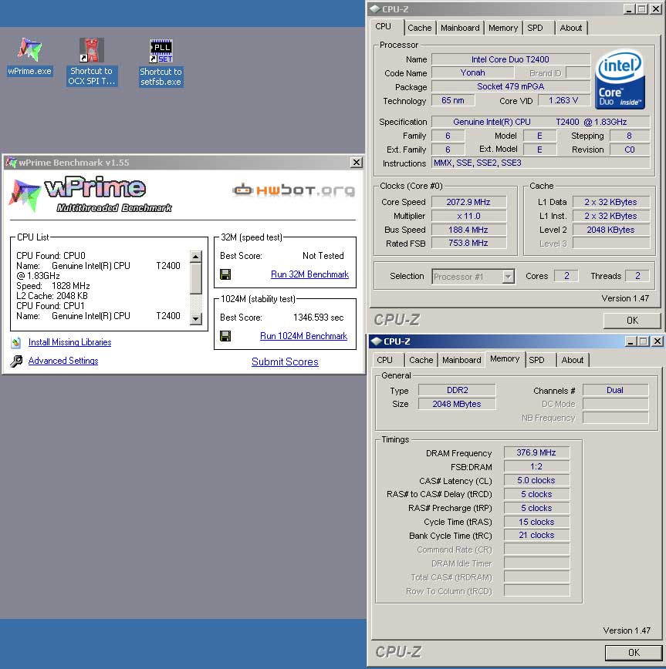666x669 pixels.
Task: Click the lower CPU-Z title bar icon
Action: (376, 341)
